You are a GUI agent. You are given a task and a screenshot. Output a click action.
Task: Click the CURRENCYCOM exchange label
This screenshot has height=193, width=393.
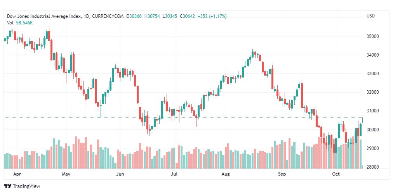pyautogui.click(x=108, y=16)
